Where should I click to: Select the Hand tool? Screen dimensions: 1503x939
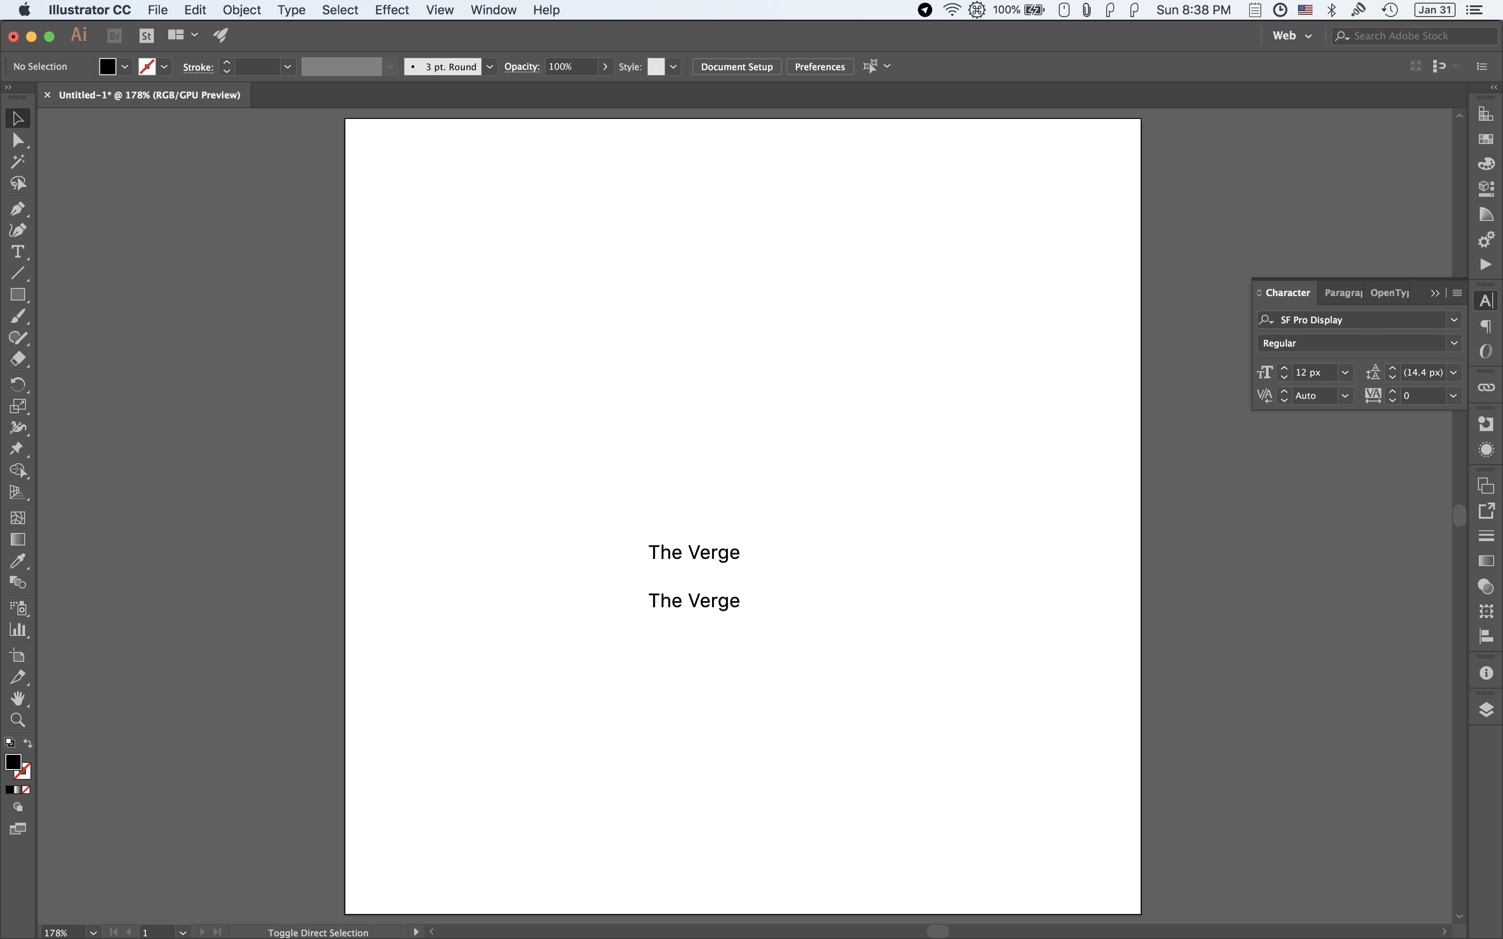[x=17, y=698]
